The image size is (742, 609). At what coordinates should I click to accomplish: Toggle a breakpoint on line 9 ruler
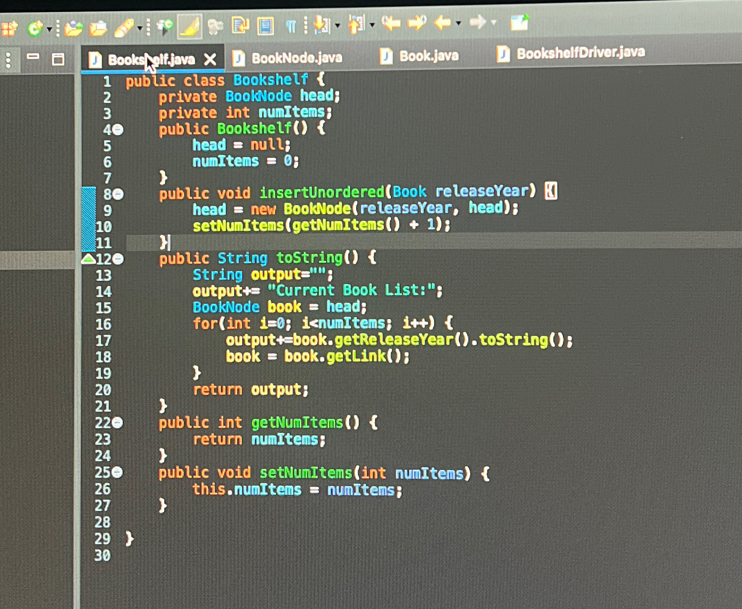click(x=89, y=209)
